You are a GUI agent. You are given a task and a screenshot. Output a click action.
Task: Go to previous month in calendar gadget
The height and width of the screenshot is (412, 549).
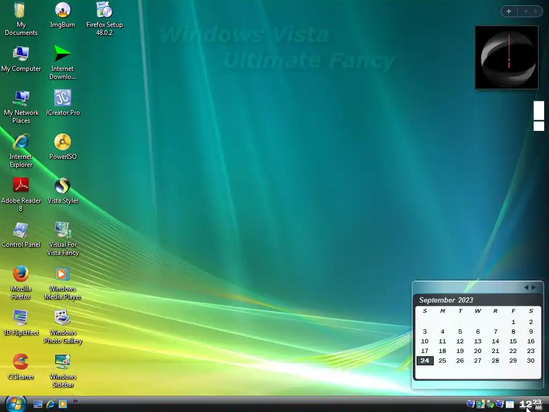coord(526,288)
